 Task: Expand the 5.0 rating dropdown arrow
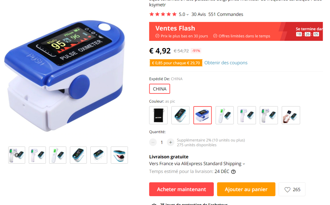coord(188,15)
